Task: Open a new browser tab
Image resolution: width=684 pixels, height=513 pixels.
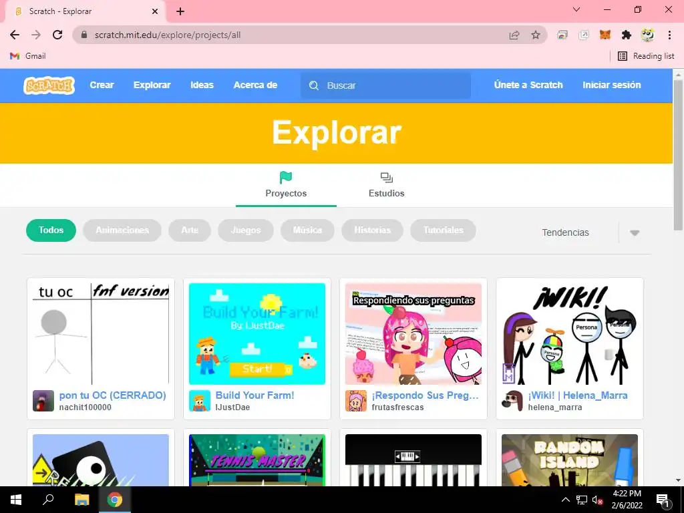Action: pos(180,11)
